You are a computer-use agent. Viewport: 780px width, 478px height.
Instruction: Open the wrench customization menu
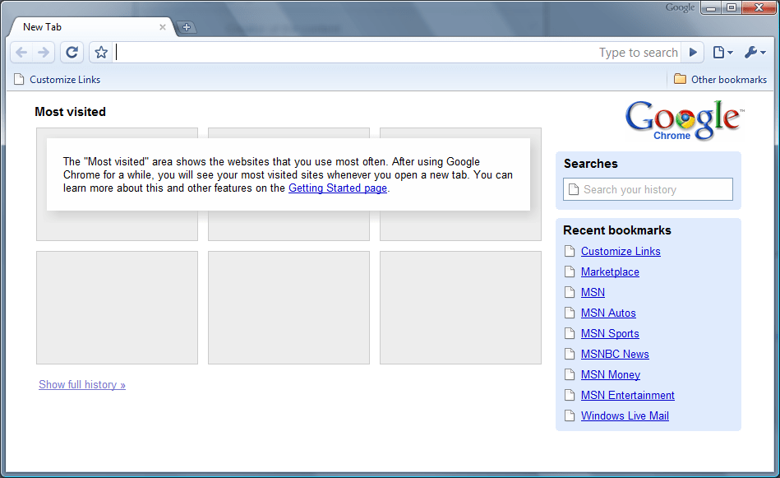[753, 52]
